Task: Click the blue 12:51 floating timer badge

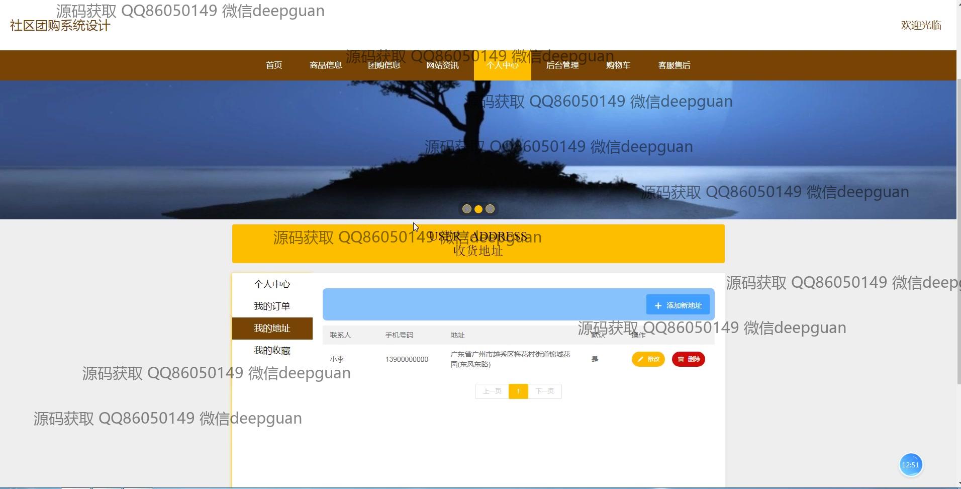Action: coord(910,465)
